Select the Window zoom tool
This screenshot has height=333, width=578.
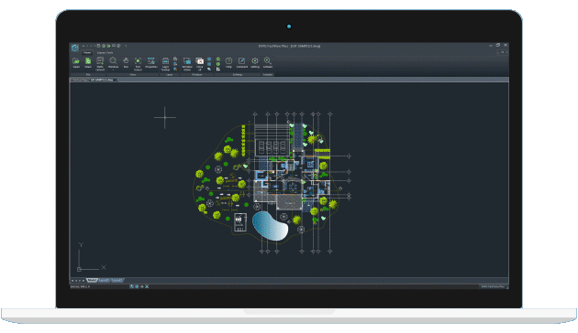pos(113,61)
